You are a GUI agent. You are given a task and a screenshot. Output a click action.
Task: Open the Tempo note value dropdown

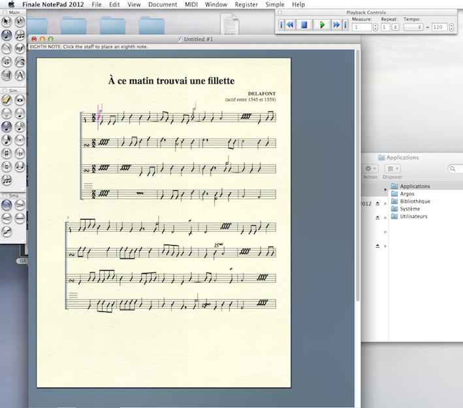[x=413, y=27]
